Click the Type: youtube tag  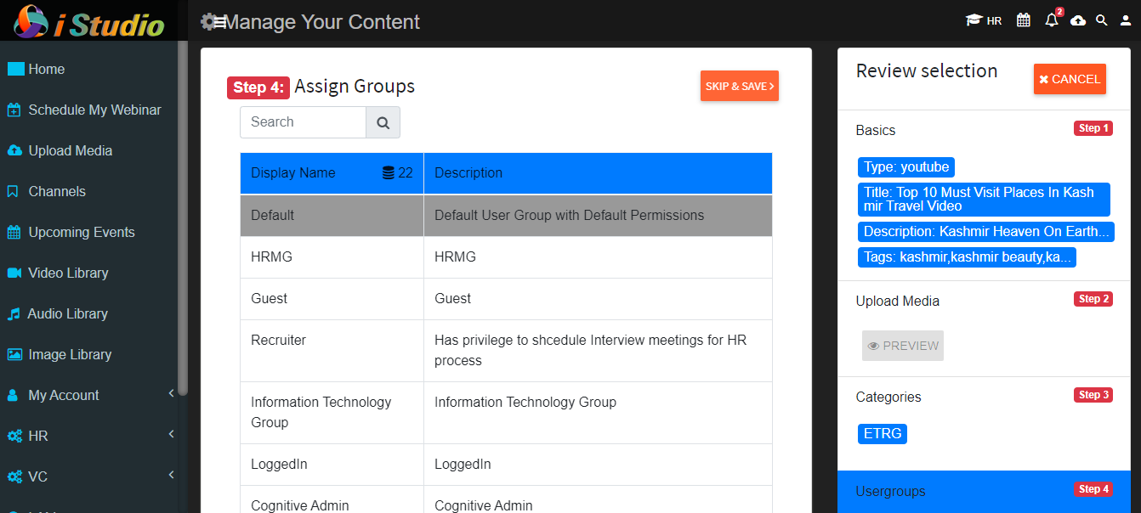tap(906, 167)
